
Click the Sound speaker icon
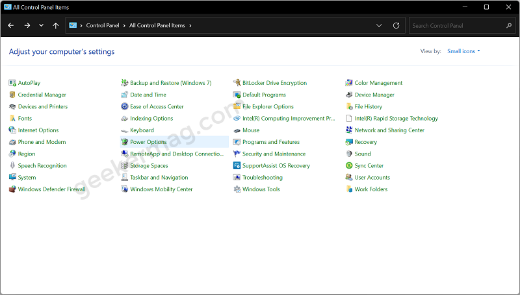coord(349,154)
